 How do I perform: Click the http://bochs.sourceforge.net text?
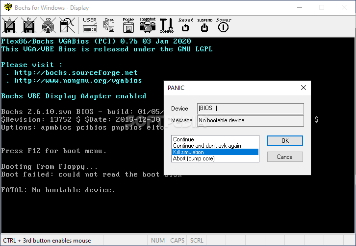(76, 73)
